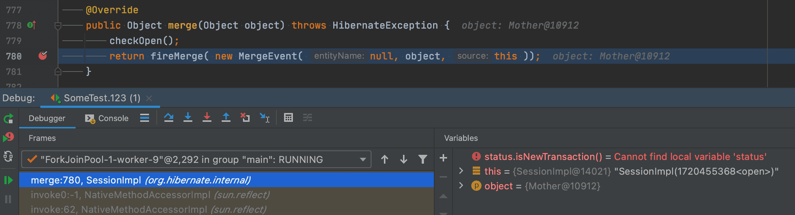Switch to the Console tab
The height and width of the screenshot is (215, 795).
click(107, 118)
